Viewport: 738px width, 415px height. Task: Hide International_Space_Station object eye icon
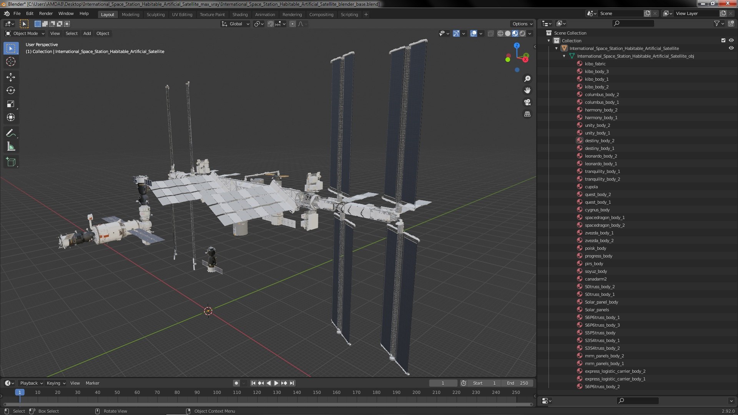click(731, 48)
